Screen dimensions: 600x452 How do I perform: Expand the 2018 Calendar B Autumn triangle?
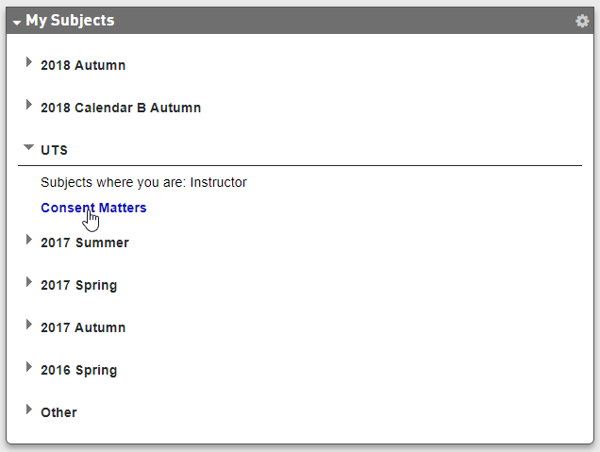pos(29,106)
